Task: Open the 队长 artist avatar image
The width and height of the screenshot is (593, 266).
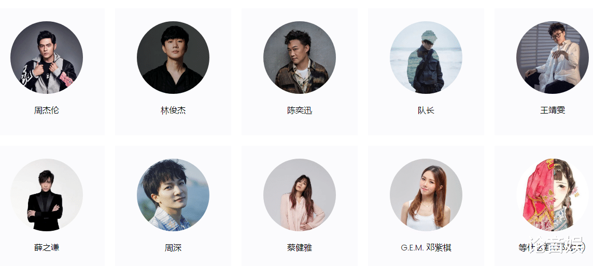Action: [x=426, y=58]
